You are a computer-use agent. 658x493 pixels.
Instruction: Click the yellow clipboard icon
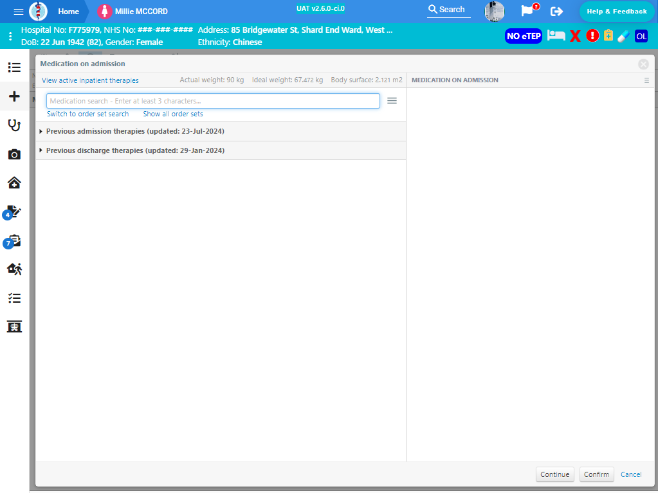[x=608, y=35]
